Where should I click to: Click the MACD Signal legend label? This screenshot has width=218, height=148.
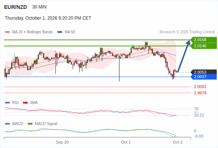46,124
